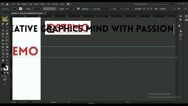Set paint mode to Gradient

point(5,73)
